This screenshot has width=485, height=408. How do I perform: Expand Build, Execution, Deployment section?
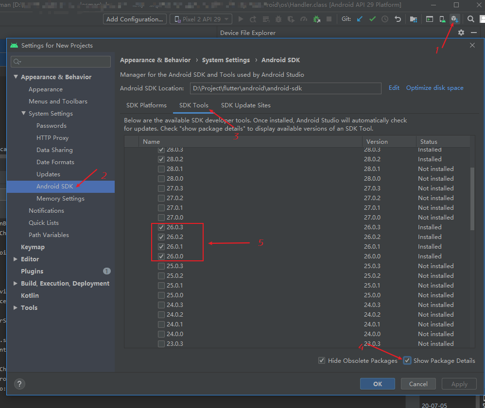coord(16,283)
